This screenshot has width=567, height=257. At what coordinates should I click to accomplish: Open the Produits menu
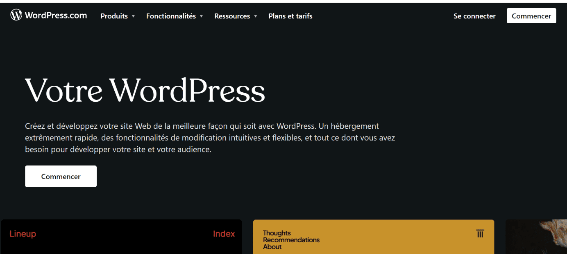114,16
